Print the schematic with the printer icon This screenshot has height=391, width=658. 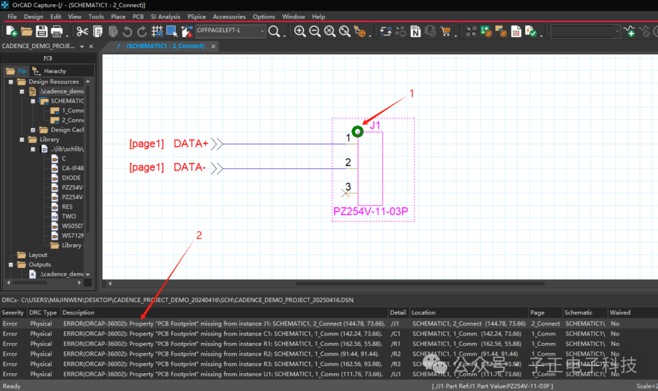[57, 32]
